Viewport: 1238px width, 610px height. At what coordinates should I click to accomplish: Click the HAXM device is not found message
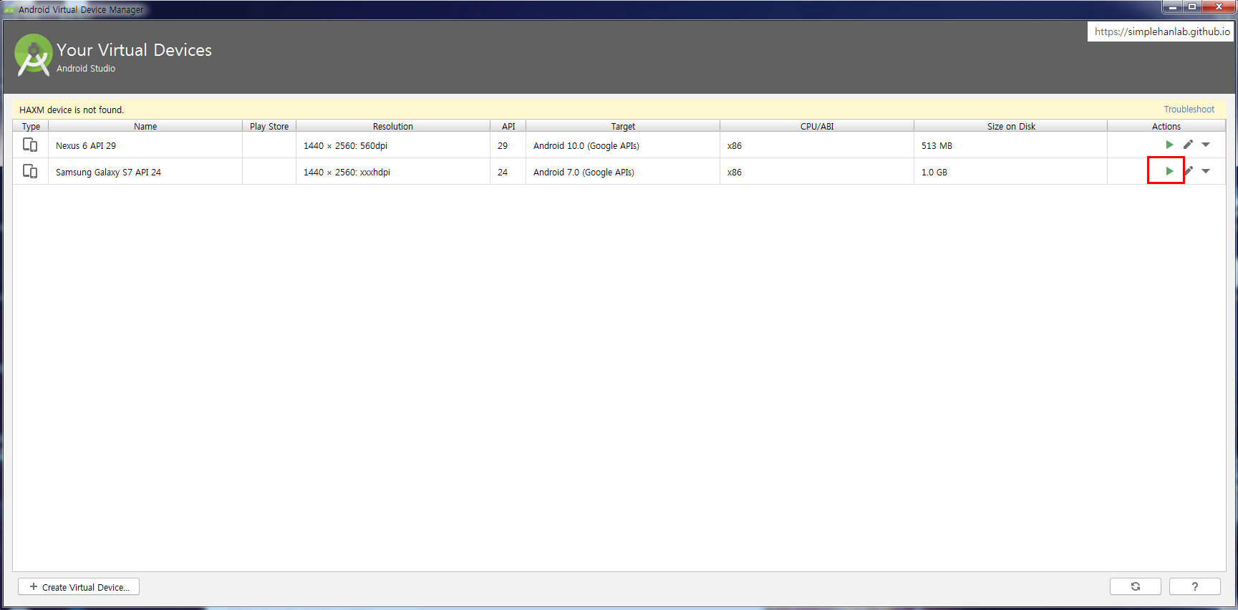coord(72,110)
